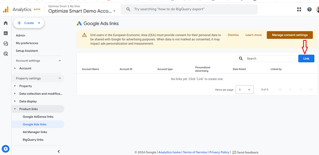Click the Account Name column header

click(x=91, y=69)
